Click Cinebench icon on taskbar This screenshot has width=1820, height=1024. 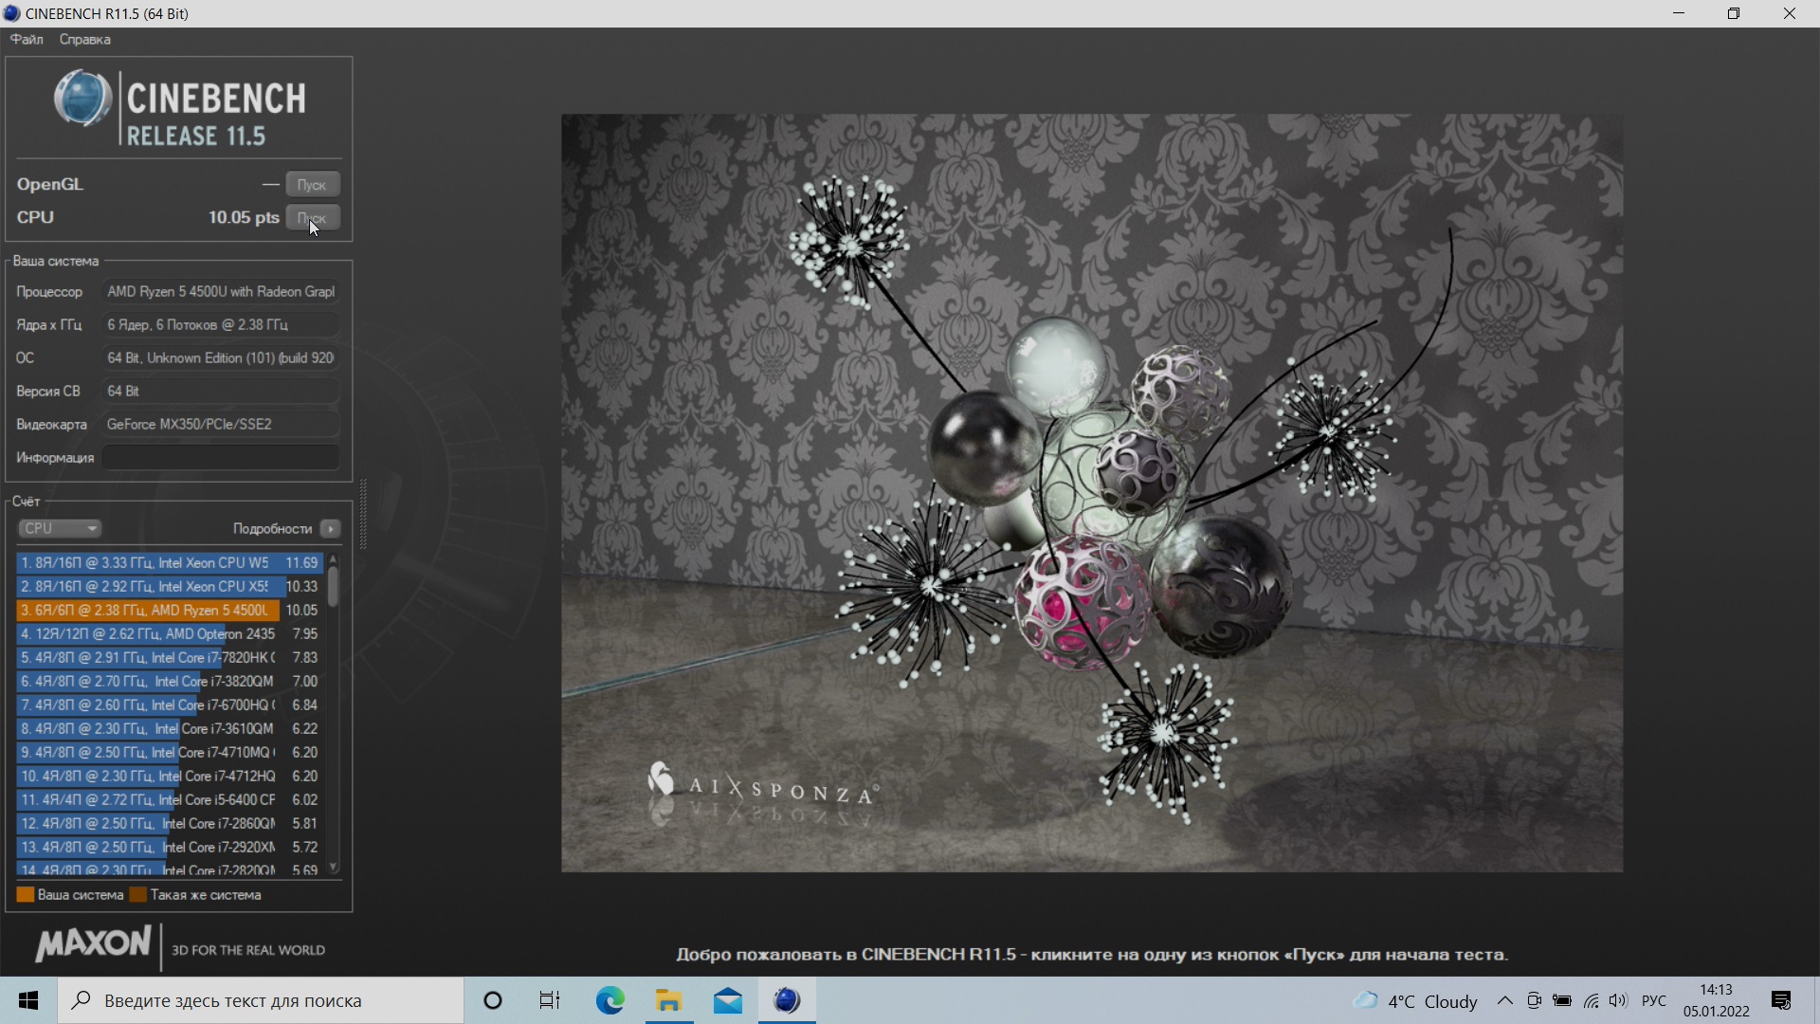click(787, 1000)
